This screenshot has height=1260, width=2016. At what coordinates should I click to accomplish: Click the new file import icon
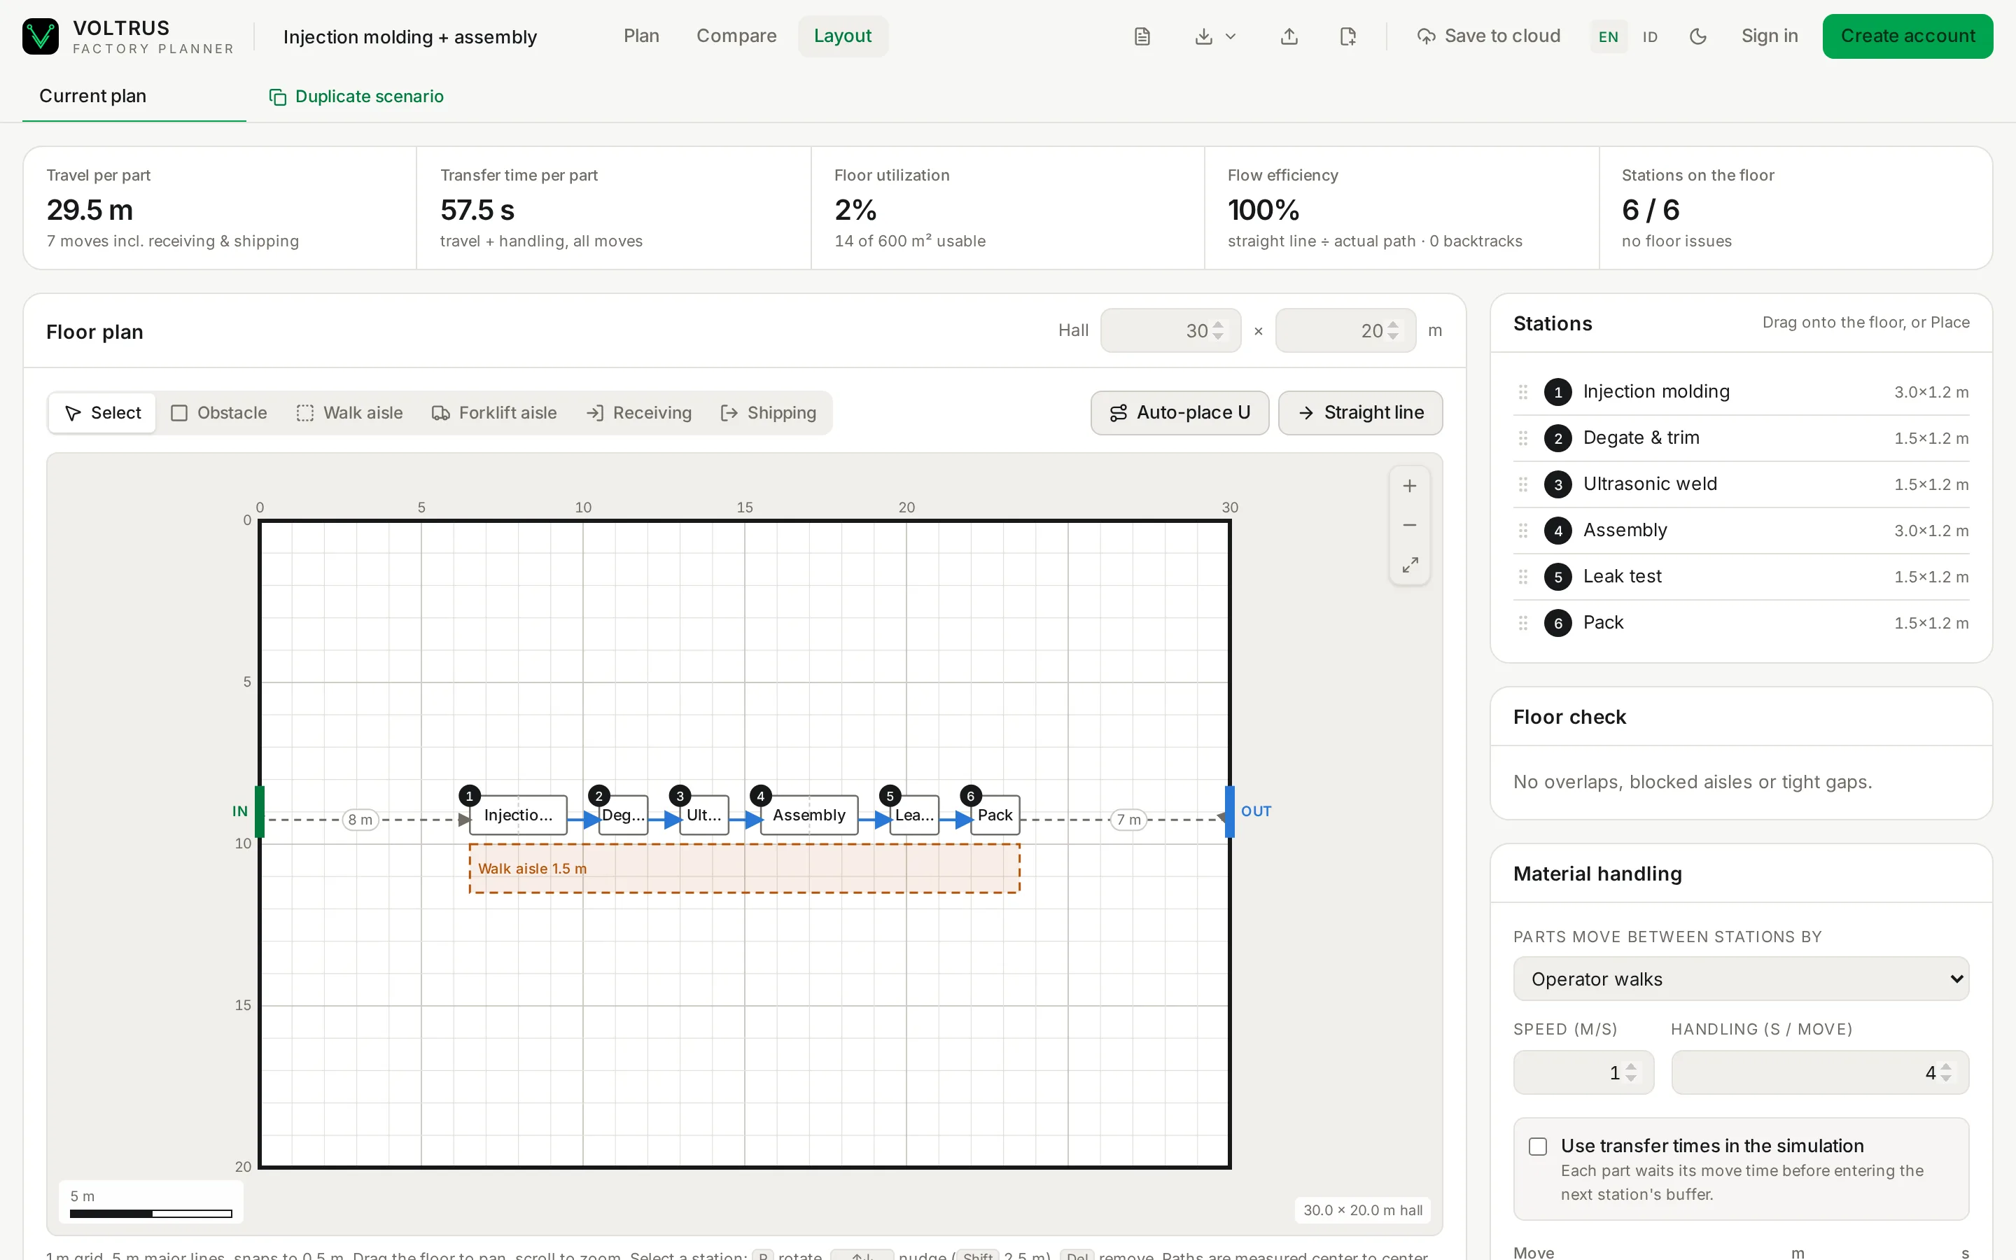pos(1348,36)
